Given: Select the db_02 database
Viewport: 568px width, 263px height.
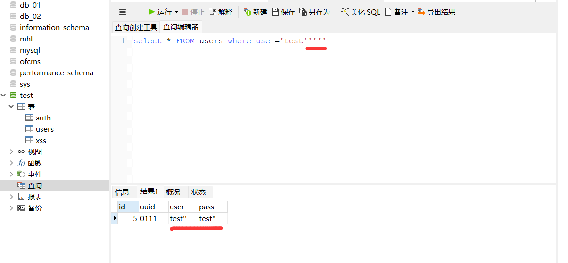Looking at the screenshot, I should 30,16.
